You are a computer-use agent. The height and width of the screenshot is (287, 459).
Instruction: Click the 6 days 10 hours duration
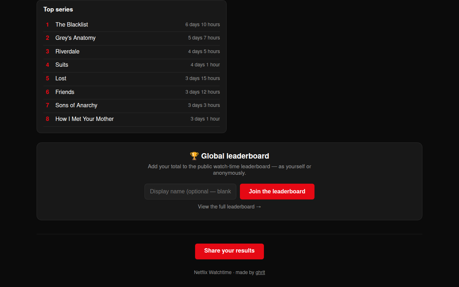(x=203, y=25)
